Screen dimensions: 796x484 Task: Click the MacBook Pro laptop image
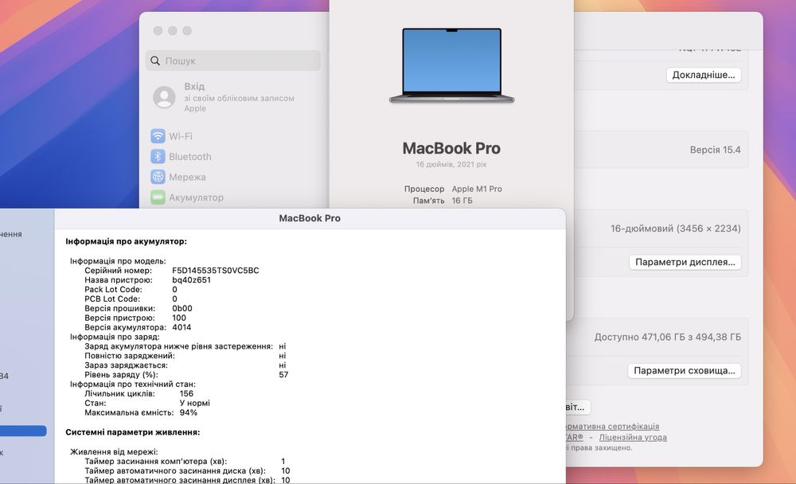(452, 65)
